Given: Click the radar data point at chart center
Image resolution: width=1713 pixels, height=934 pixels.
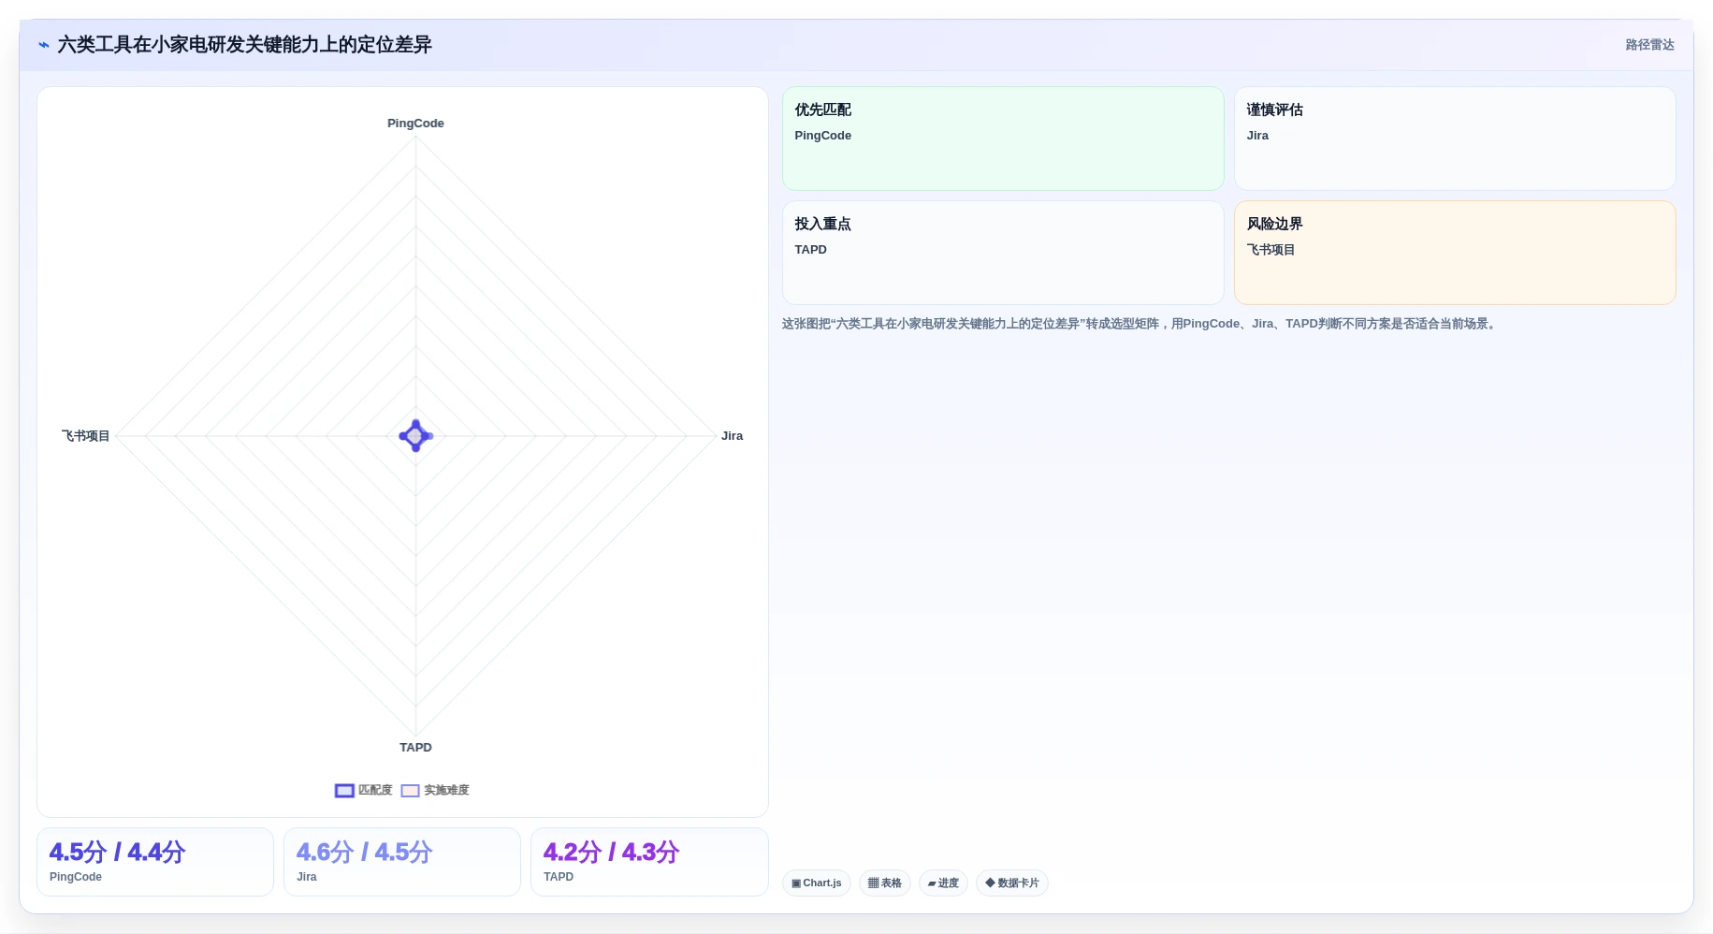Looking at the screenshot, I should 415,436.
